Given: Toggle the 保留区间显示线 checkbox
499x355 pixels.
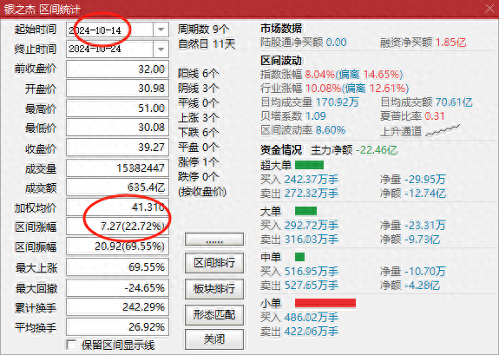Looking at the screenshot, I should [x=71, y=345].
